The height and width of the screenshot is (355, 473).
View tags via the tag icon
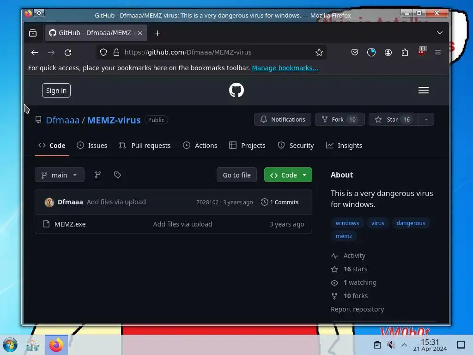[117, 175]
